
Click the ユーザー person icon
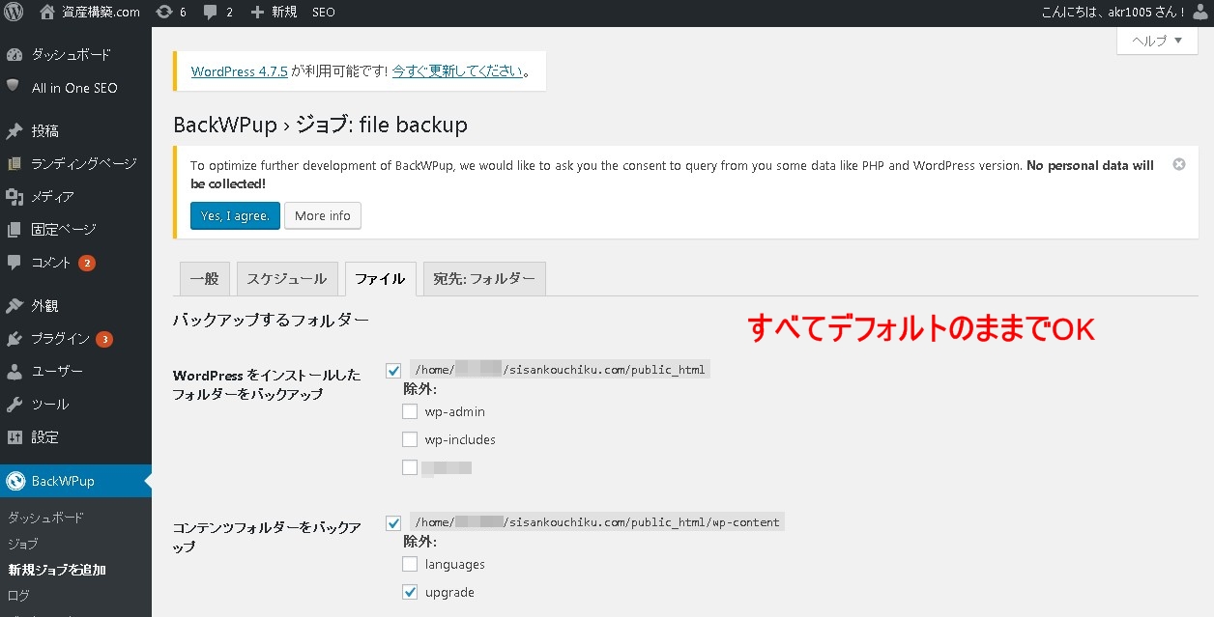coord(14,372)
